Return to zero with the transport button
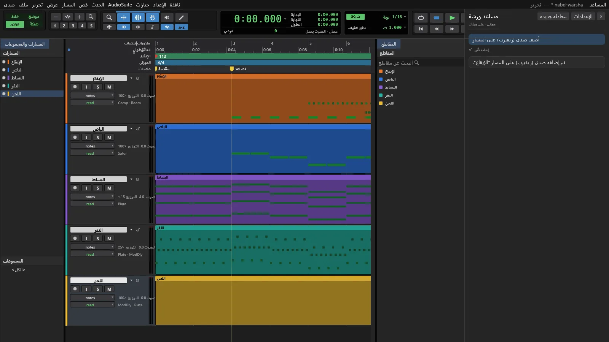The image size is (609, 342). (x=421, y=29)
